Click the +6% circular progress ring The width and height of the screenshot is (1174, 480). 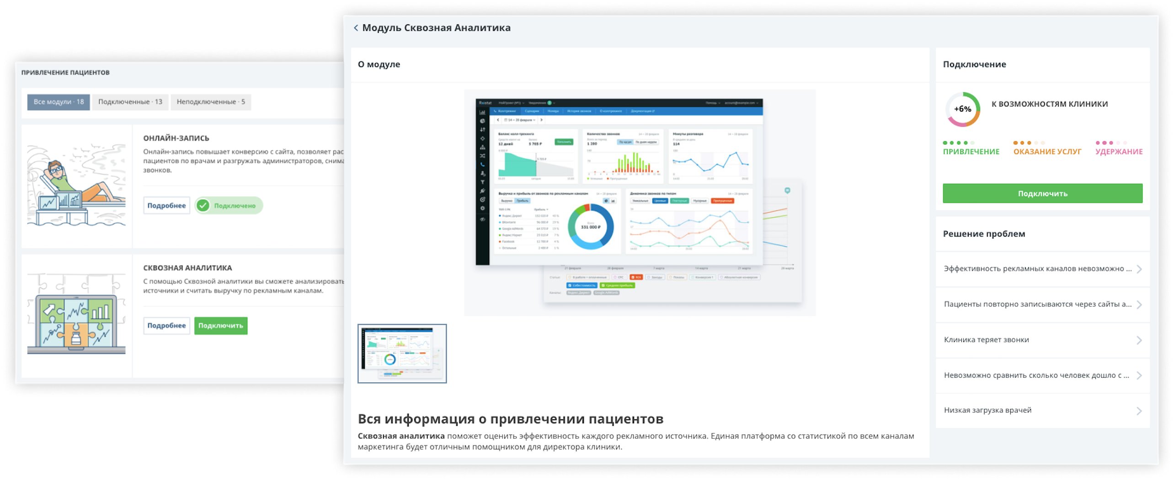point(962,109)
